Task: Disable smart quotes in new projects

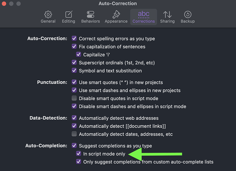Action: (74, 82)
